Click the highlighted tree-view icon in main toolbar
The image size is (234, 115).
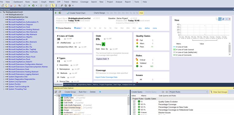53,5
